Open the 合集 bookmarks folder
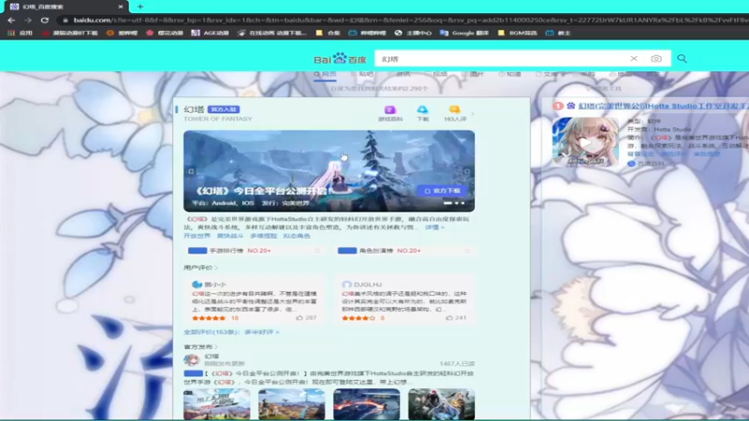Screen dimensions: 749x421 pyautogui.click(x=329, y=33)
